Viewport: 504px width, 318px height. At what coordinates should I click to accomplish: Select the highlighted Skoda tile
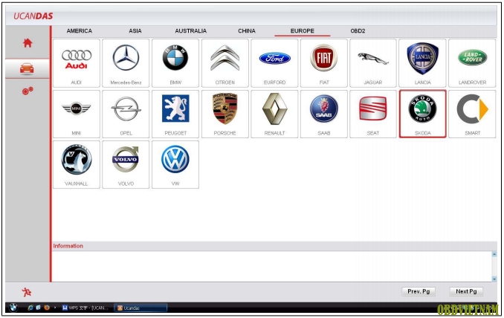423,114
